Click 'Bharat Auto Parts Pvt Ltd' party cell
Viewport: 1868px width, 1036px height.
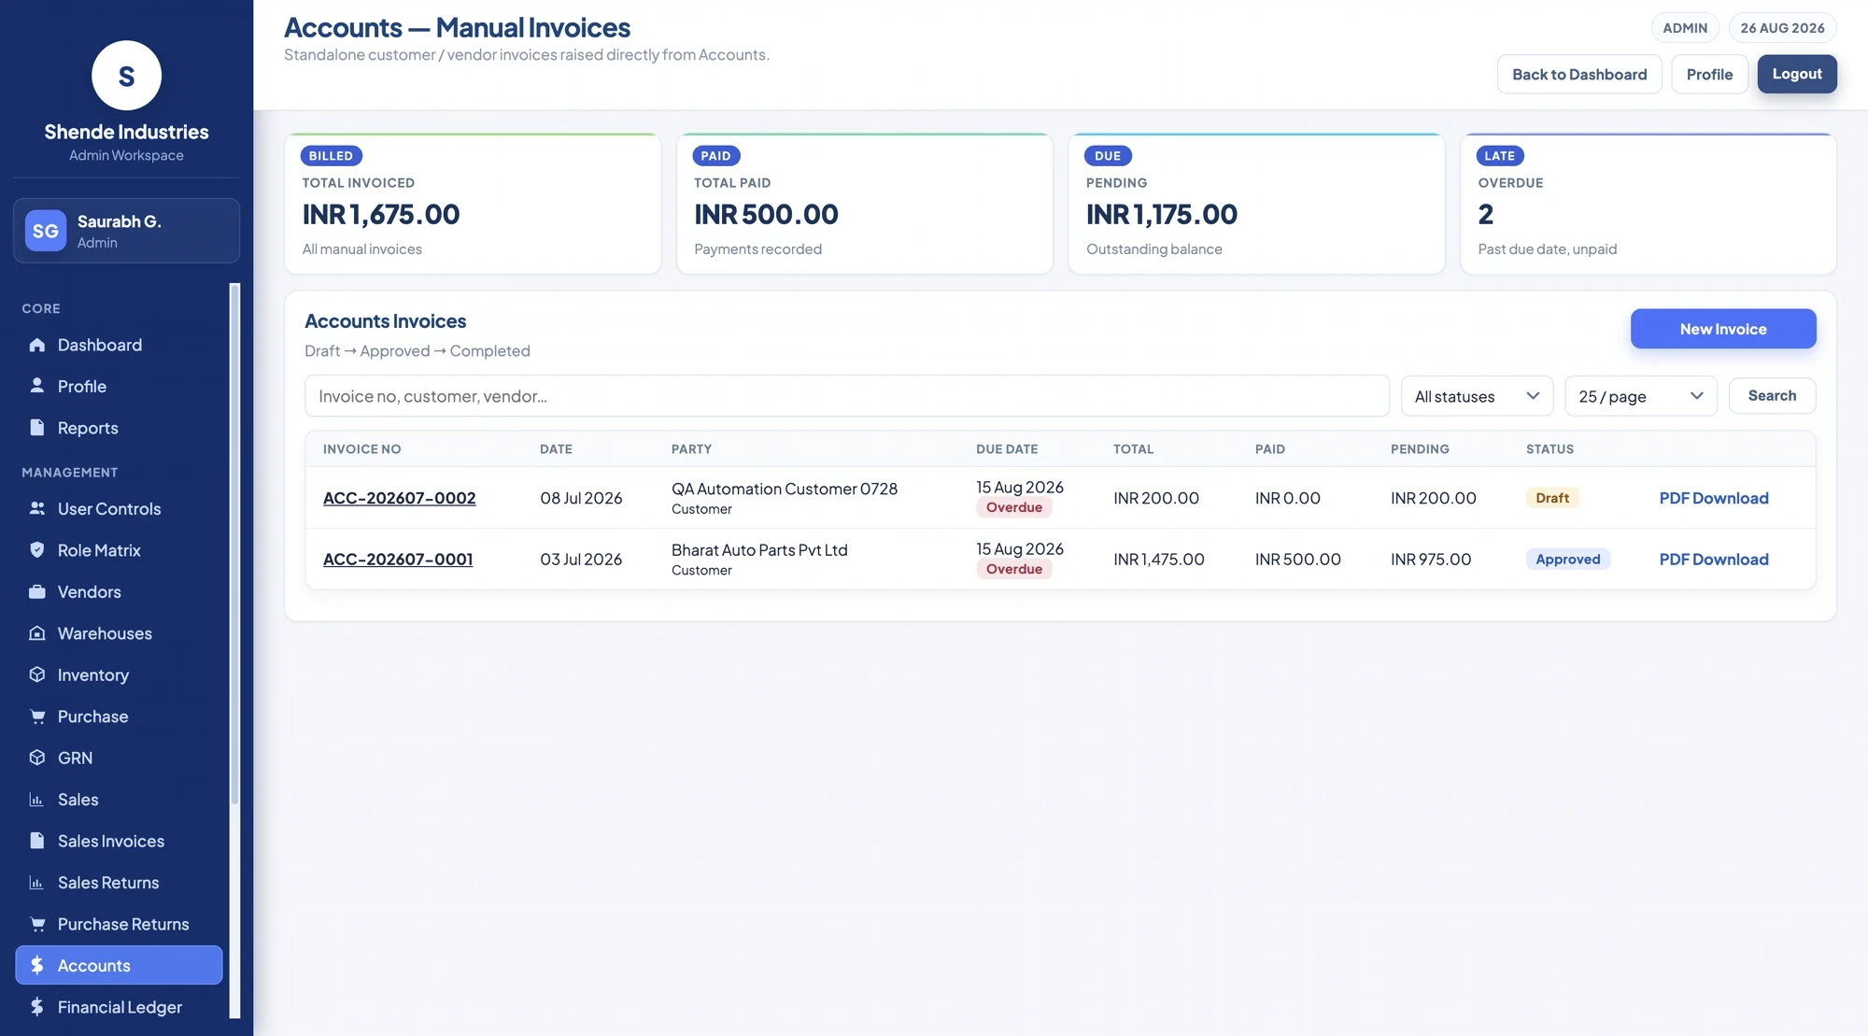click(x=759, y=549)
